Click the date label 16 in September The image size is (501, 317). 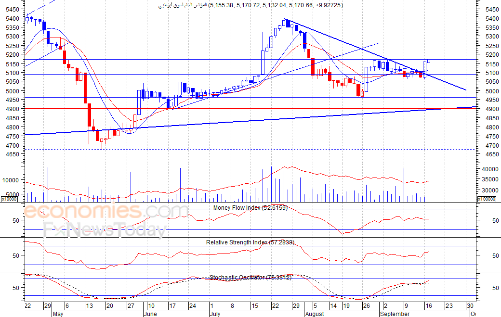click(x=428, y=306)
